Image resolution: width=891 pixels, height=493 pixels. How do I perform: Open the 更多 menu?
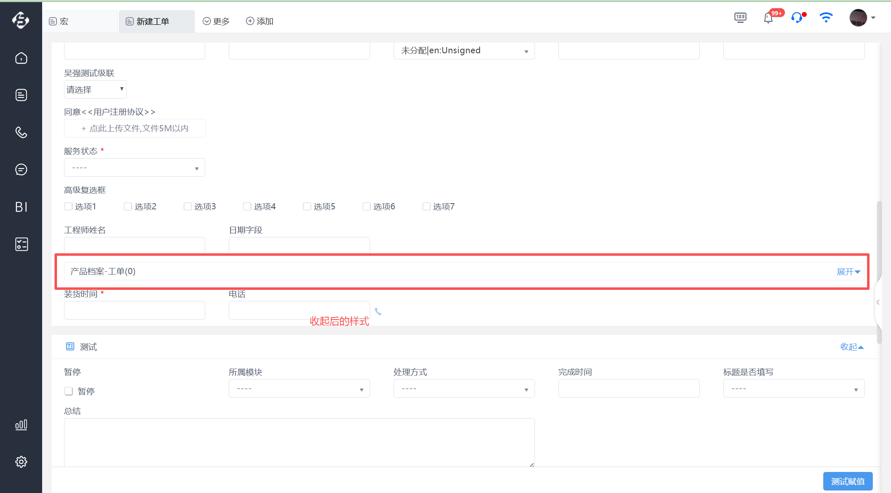click(216, 21)
